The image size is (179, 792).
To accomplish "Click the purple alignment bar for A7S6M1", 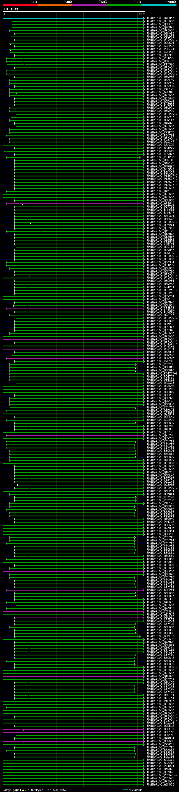I will tap(75, 203).
